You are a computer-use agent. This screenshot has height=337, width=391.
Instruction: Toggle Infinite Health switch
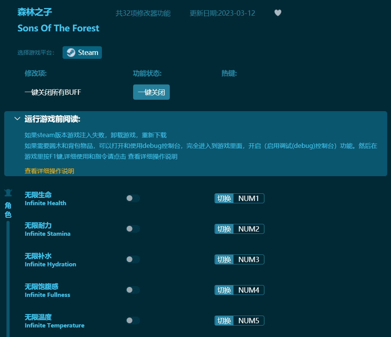click(133, 198)
